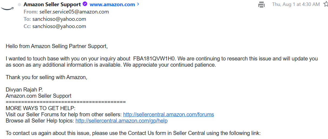Expand the chevron next to www.amazon.com

pyautogui.click(x=138, y=4)
